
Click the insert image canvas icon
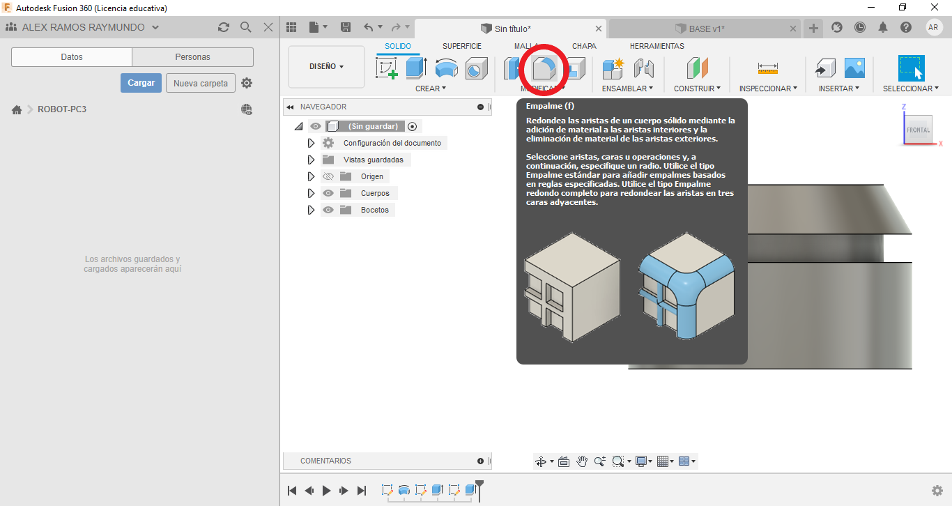tap(854, 68)
